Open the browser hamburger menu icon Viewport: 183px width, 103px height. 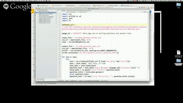tap(153, 8)
